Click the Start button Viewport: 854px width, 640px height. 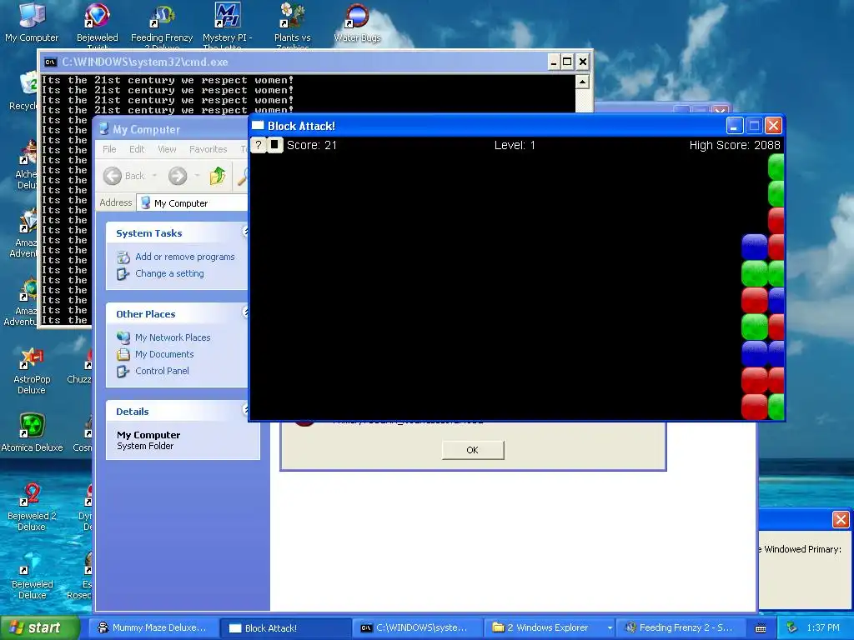coord(38,627)
